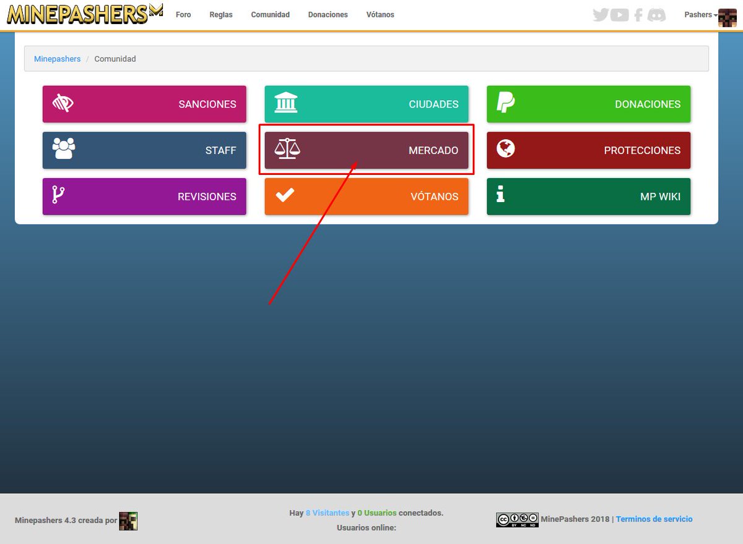Open the STAFF tile
Screen dimensions: 743x544
point(144,150)
